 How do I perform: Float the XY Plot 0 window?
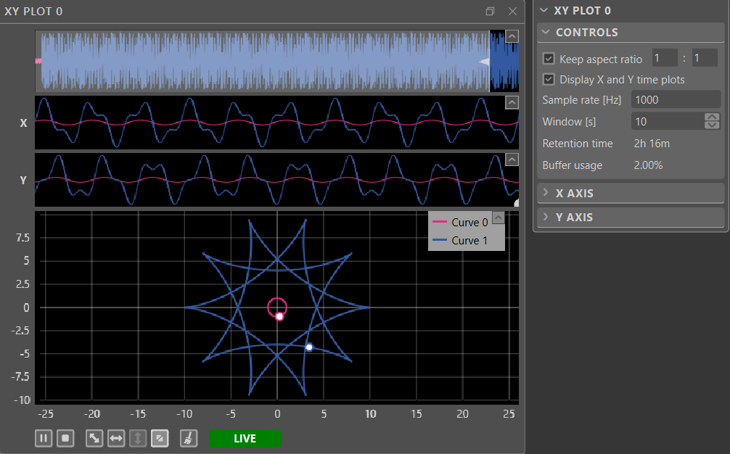(491, 11)
